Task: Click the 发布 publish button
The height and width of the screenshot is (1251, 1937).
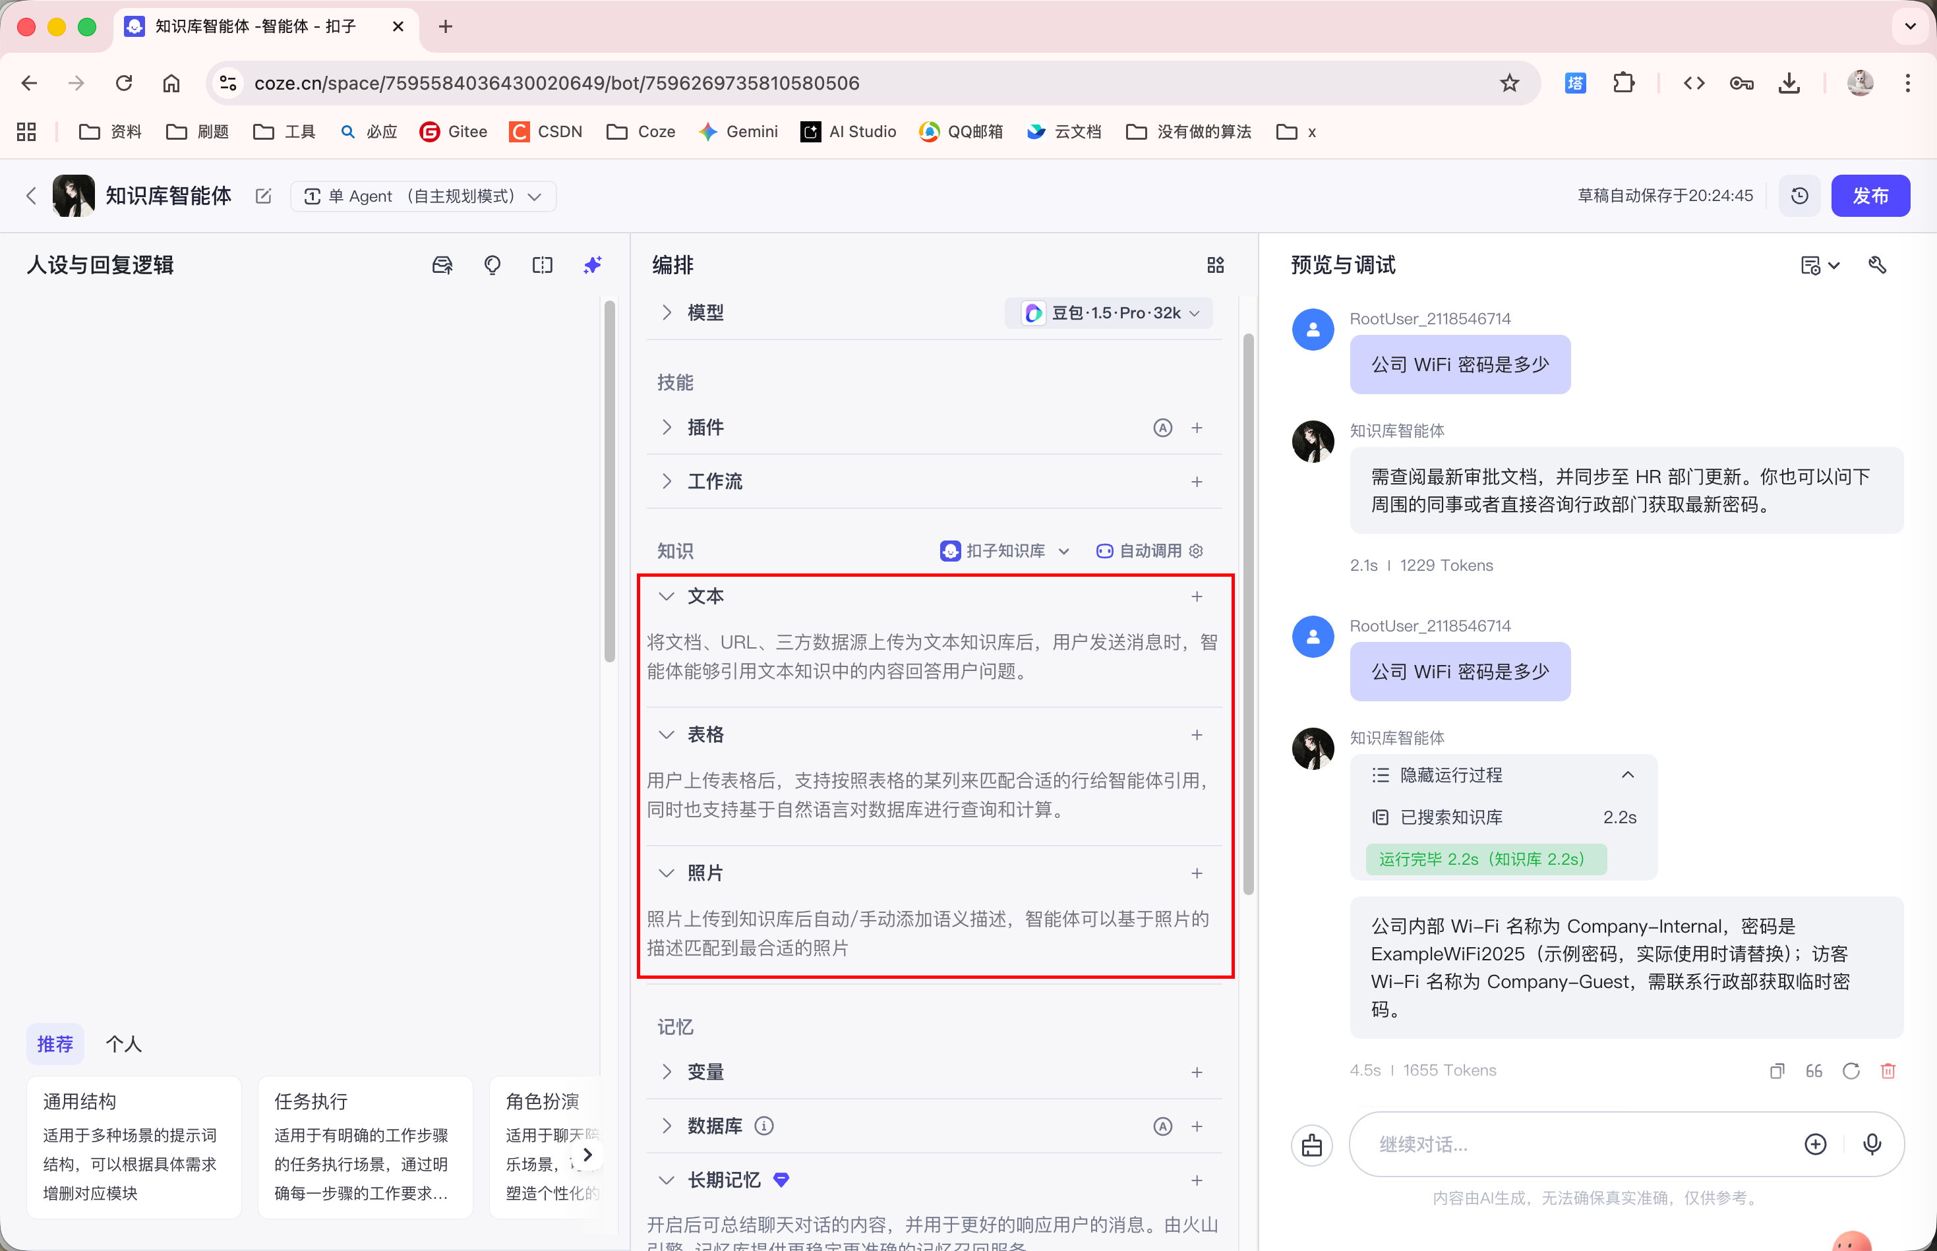Action: pos(1870,196)
